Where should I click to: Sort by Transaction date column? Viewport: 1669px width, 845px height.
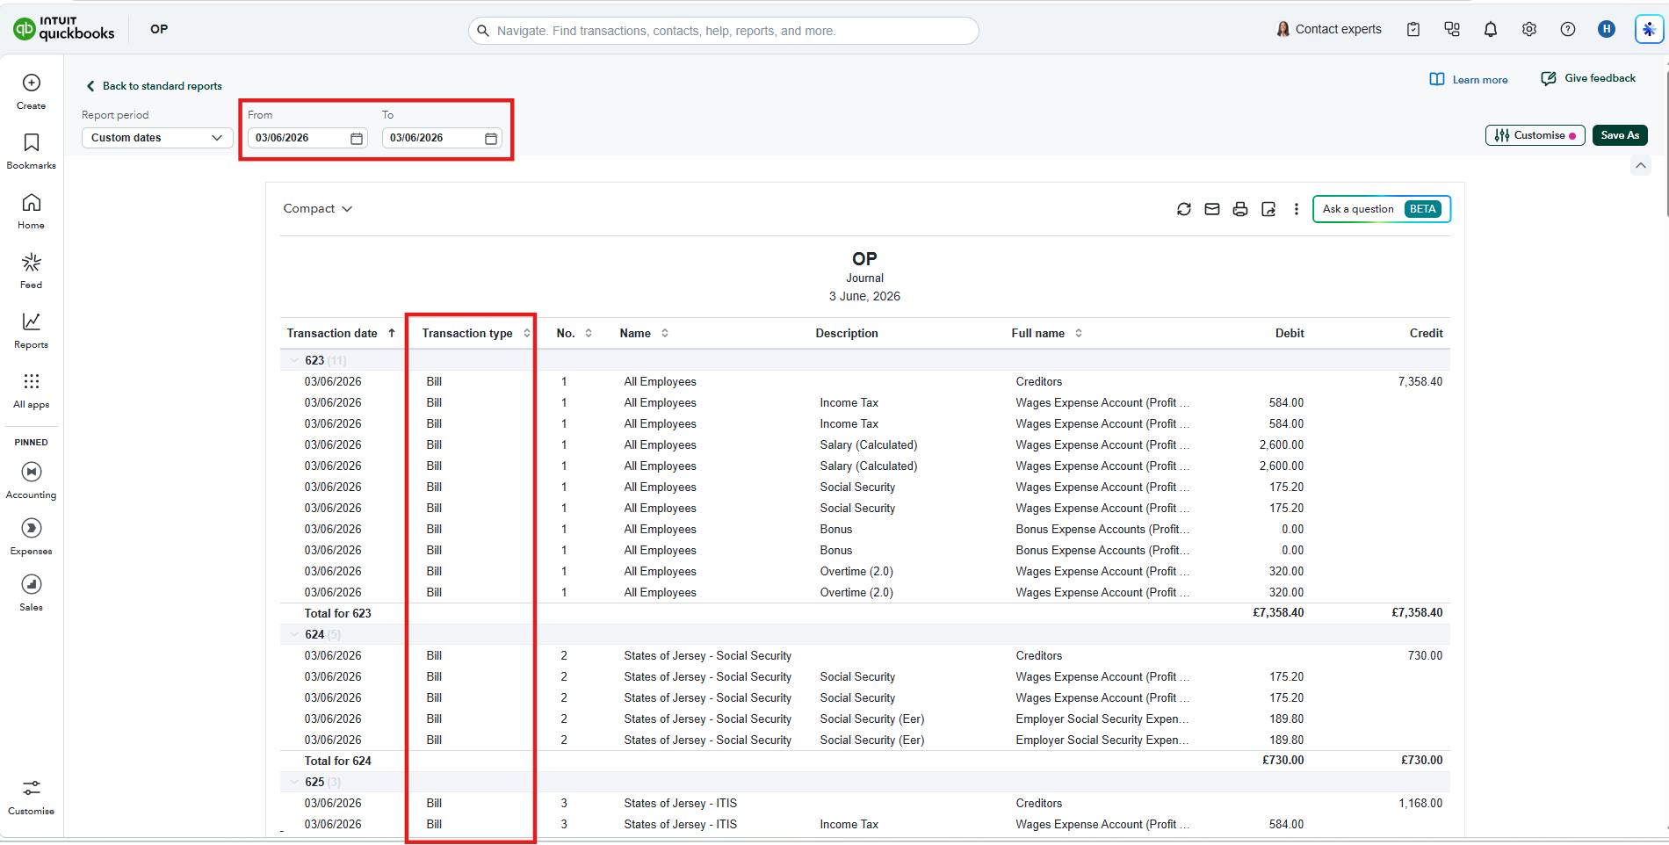pyautogui.click(x=341, y=333)
